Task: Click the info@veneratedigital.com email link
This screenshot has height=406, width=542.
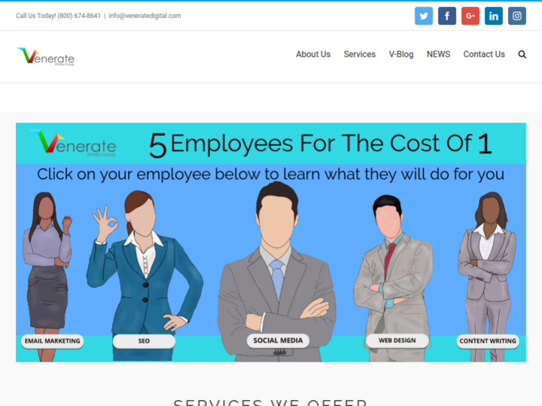Action: click(145, 16)
